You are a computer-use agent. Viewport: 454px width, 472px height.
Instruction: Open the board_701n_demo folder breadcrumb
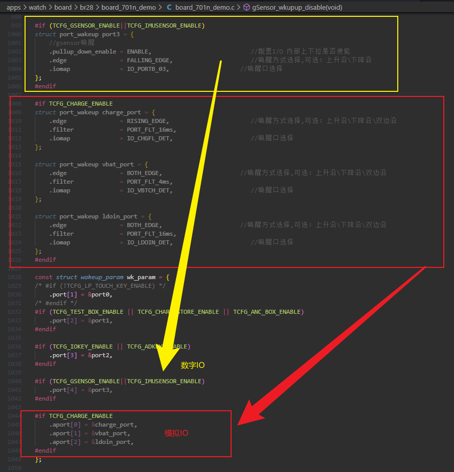[128, 7]
